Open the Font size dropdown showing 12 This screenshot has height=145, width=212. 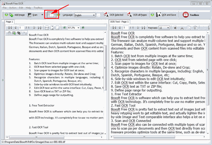pyautogui.click(x=164, y=28)
